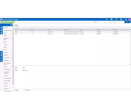This screenshot has height=109, width=131.
Task: Open Expansion under Cluster
Action: point(6,76)
